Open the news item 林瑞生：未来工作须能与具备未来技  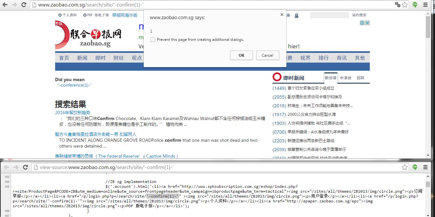(x=320, y=105)
